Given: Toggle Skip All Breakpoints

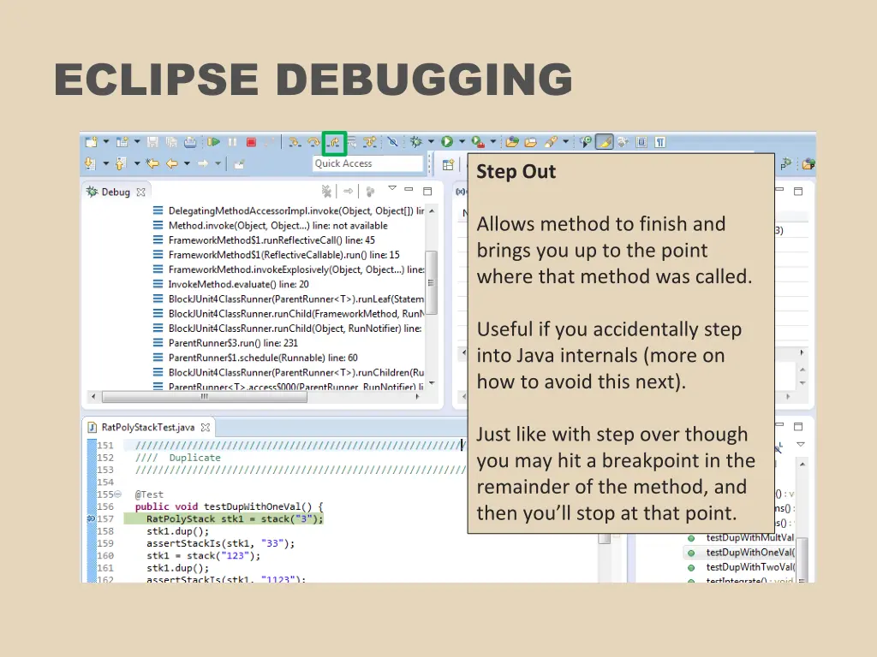Looking at the screenshot, I should pyautogui.click(x=392, y=142).
